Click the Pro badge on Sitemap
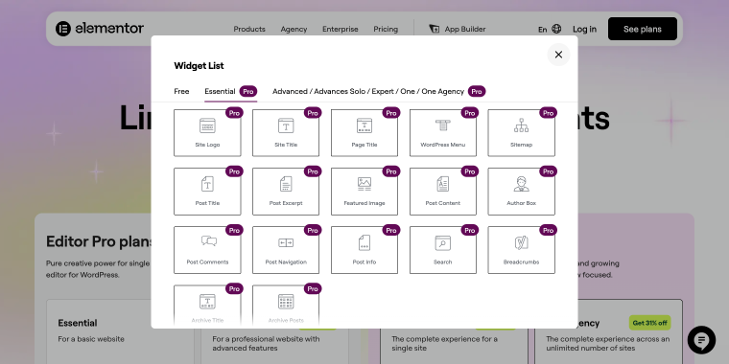 548,113
